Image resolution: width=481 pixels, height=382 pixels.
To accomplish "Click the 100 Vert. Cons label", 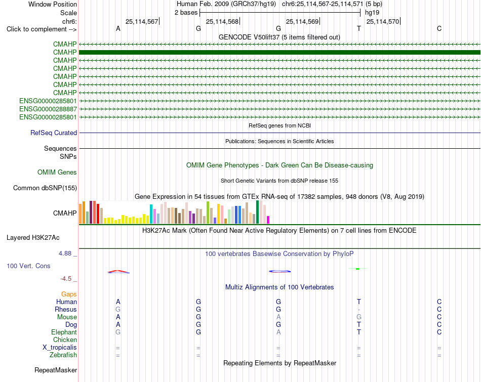I will click(28, 266).
